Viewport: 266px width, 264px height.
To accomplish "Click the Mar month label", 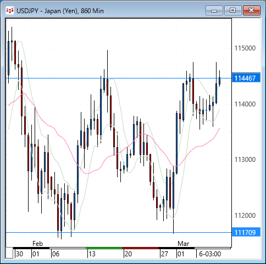I will click(183, 244).
